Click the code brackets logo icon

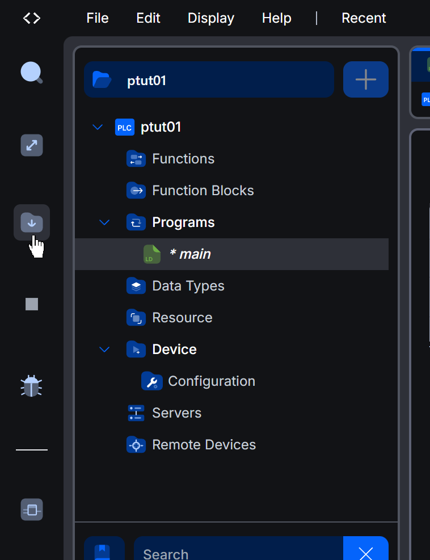tap(32, 18)
